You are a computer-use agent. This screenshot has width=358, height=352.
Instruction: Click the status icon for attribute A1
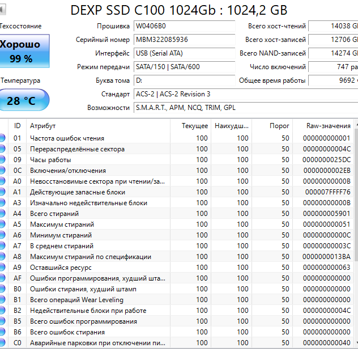pyautogui.click(x=2, y=192)
